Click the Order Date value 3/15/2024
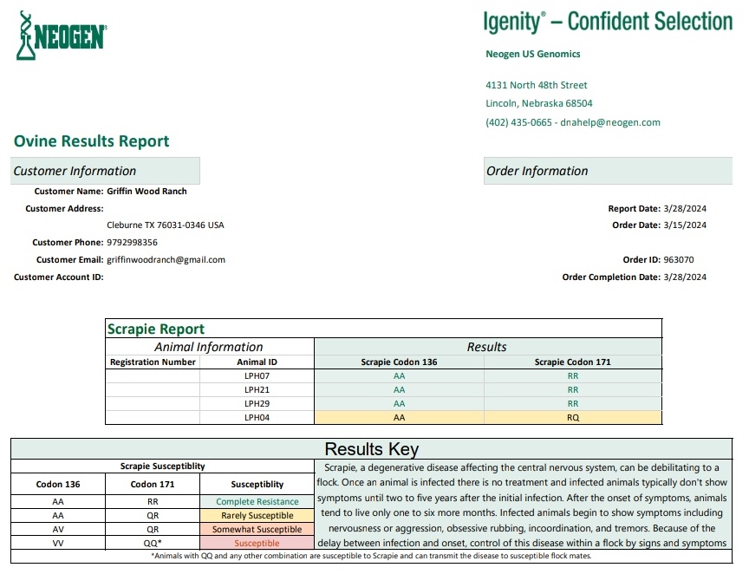The image size is (749, 574). click(x=685, y=225)
